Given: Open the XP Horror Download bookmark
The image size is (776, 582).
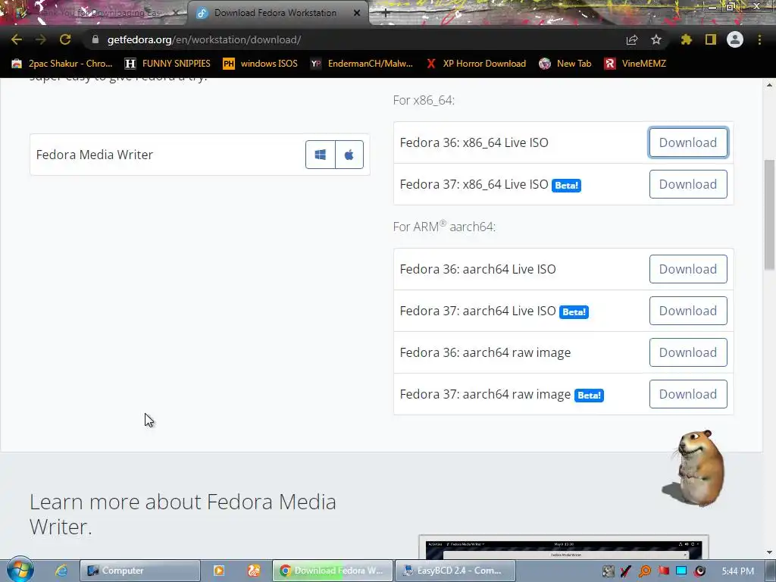Looking at the screenshot, I should (476, 64).
